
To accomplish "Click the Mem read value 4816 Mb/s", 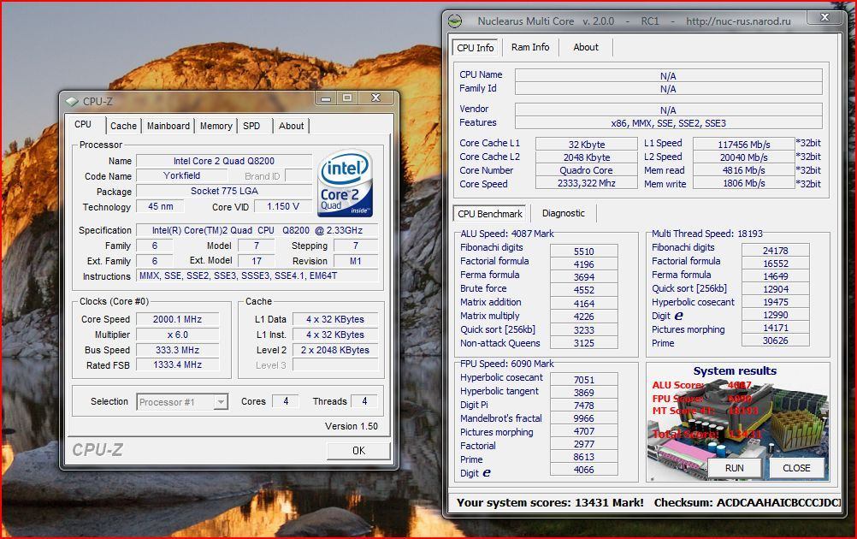I will [x=744, y=170].
